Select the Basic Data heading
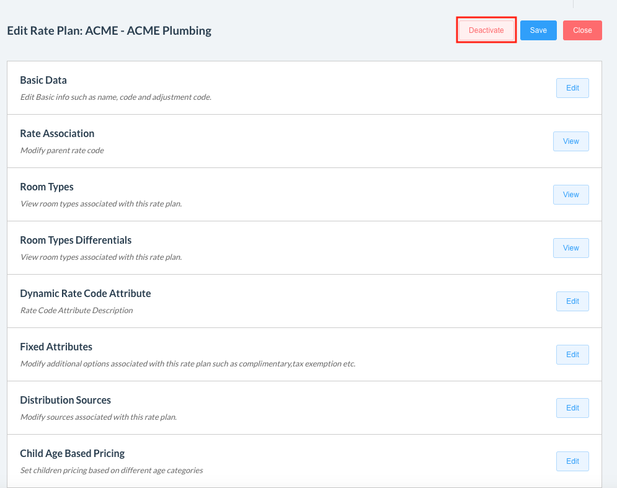The width and height of the screenshot is (617, 488). (x=43, y=80)
